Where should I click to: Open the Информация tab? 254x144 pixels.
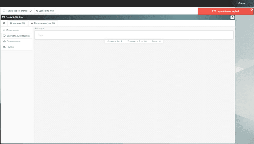[x=13, y=30]
